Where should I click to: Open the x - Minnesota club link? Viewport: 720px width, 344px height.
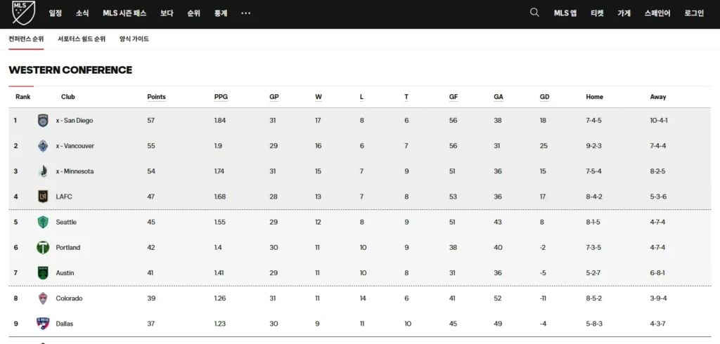click(75, 171)
